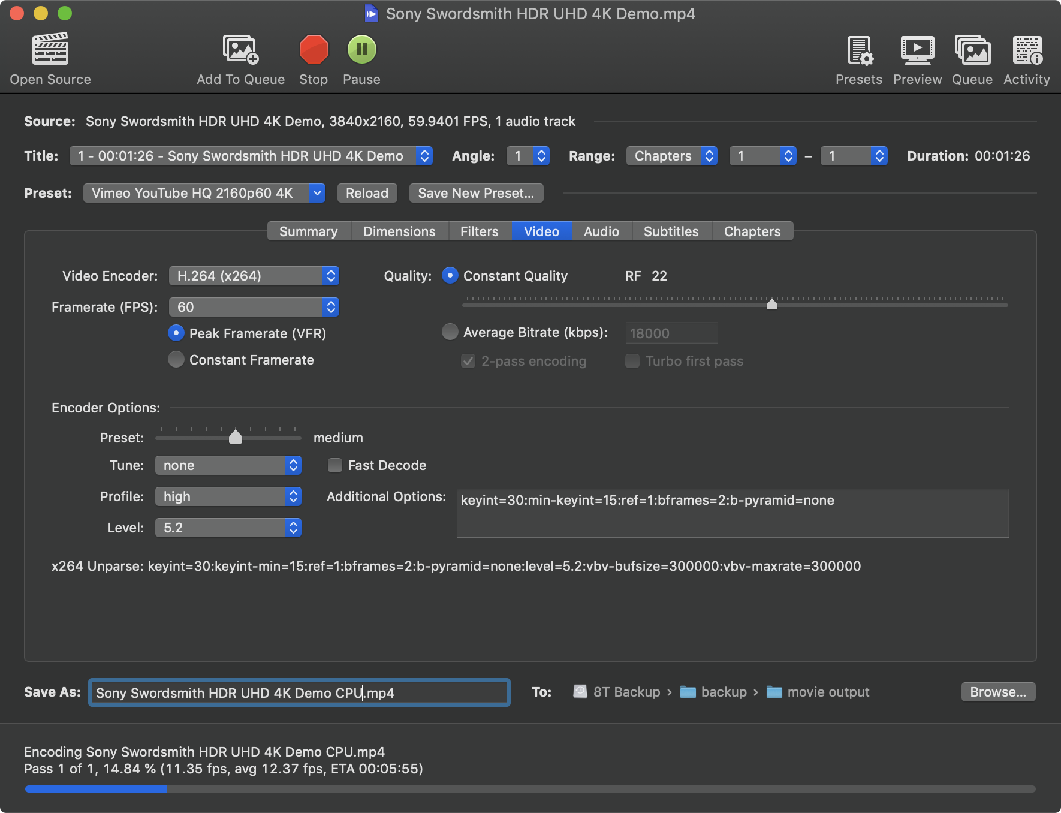The height and width of the screenshot is (813, 1061).
Task: Open the Angle dropdown
Action: coord(528,156)
